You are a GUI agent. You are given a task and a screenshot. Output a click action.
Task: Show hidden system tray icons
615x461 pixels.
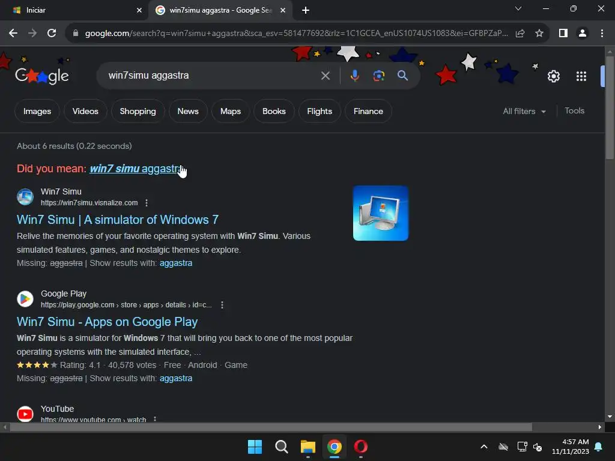tap(484, 447)
